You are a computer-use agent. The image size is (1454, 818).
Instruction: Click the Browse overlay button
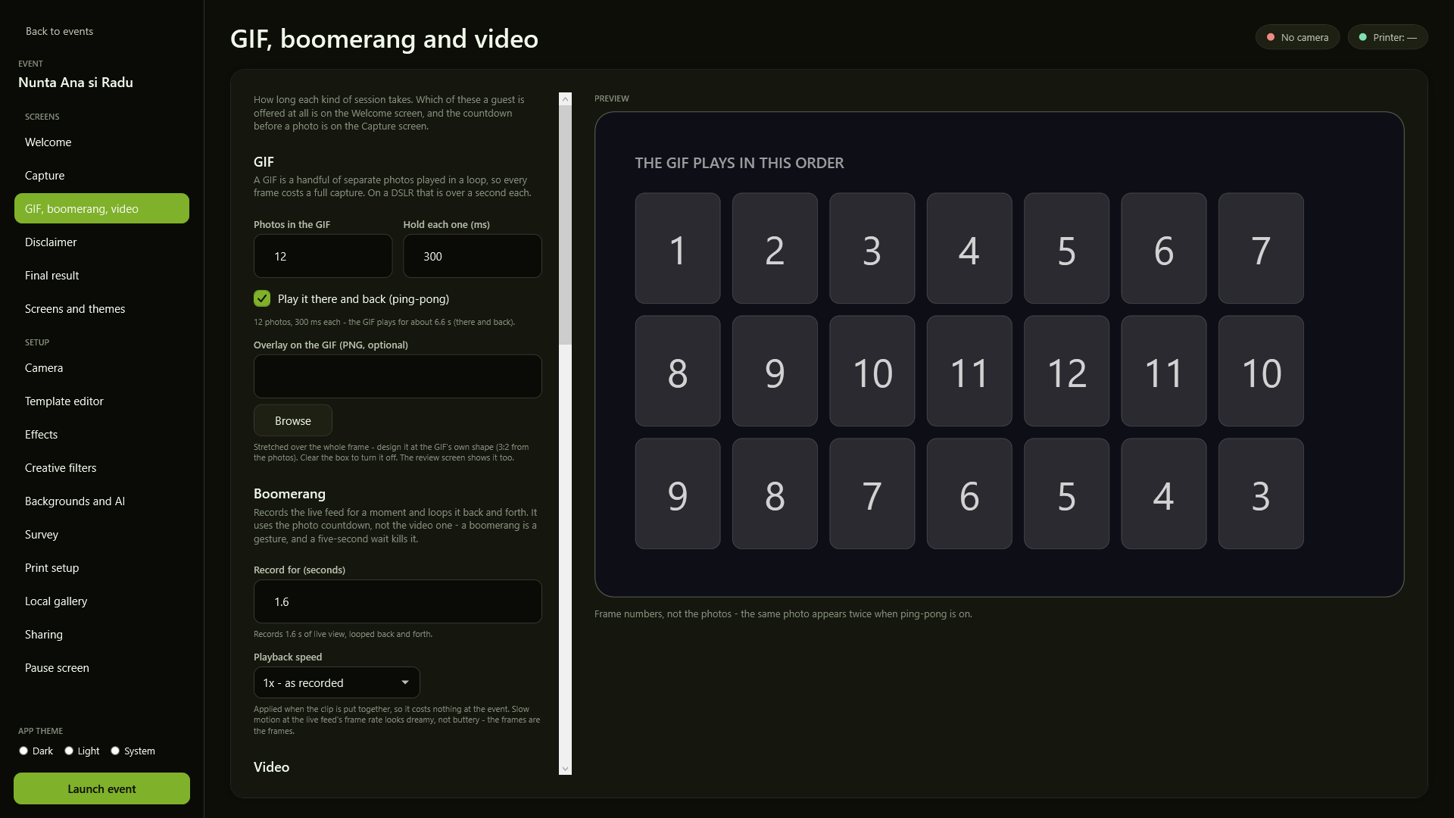coord(293,420)
